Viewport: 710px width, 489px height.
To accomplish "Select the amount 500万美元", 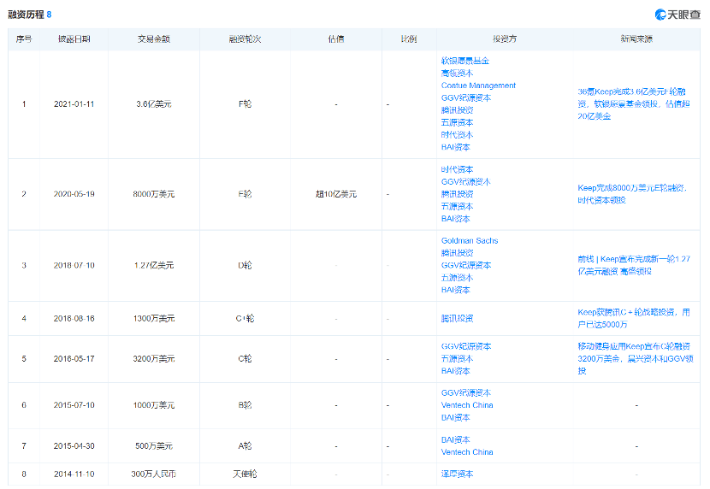I will click(x=154, y=446).
